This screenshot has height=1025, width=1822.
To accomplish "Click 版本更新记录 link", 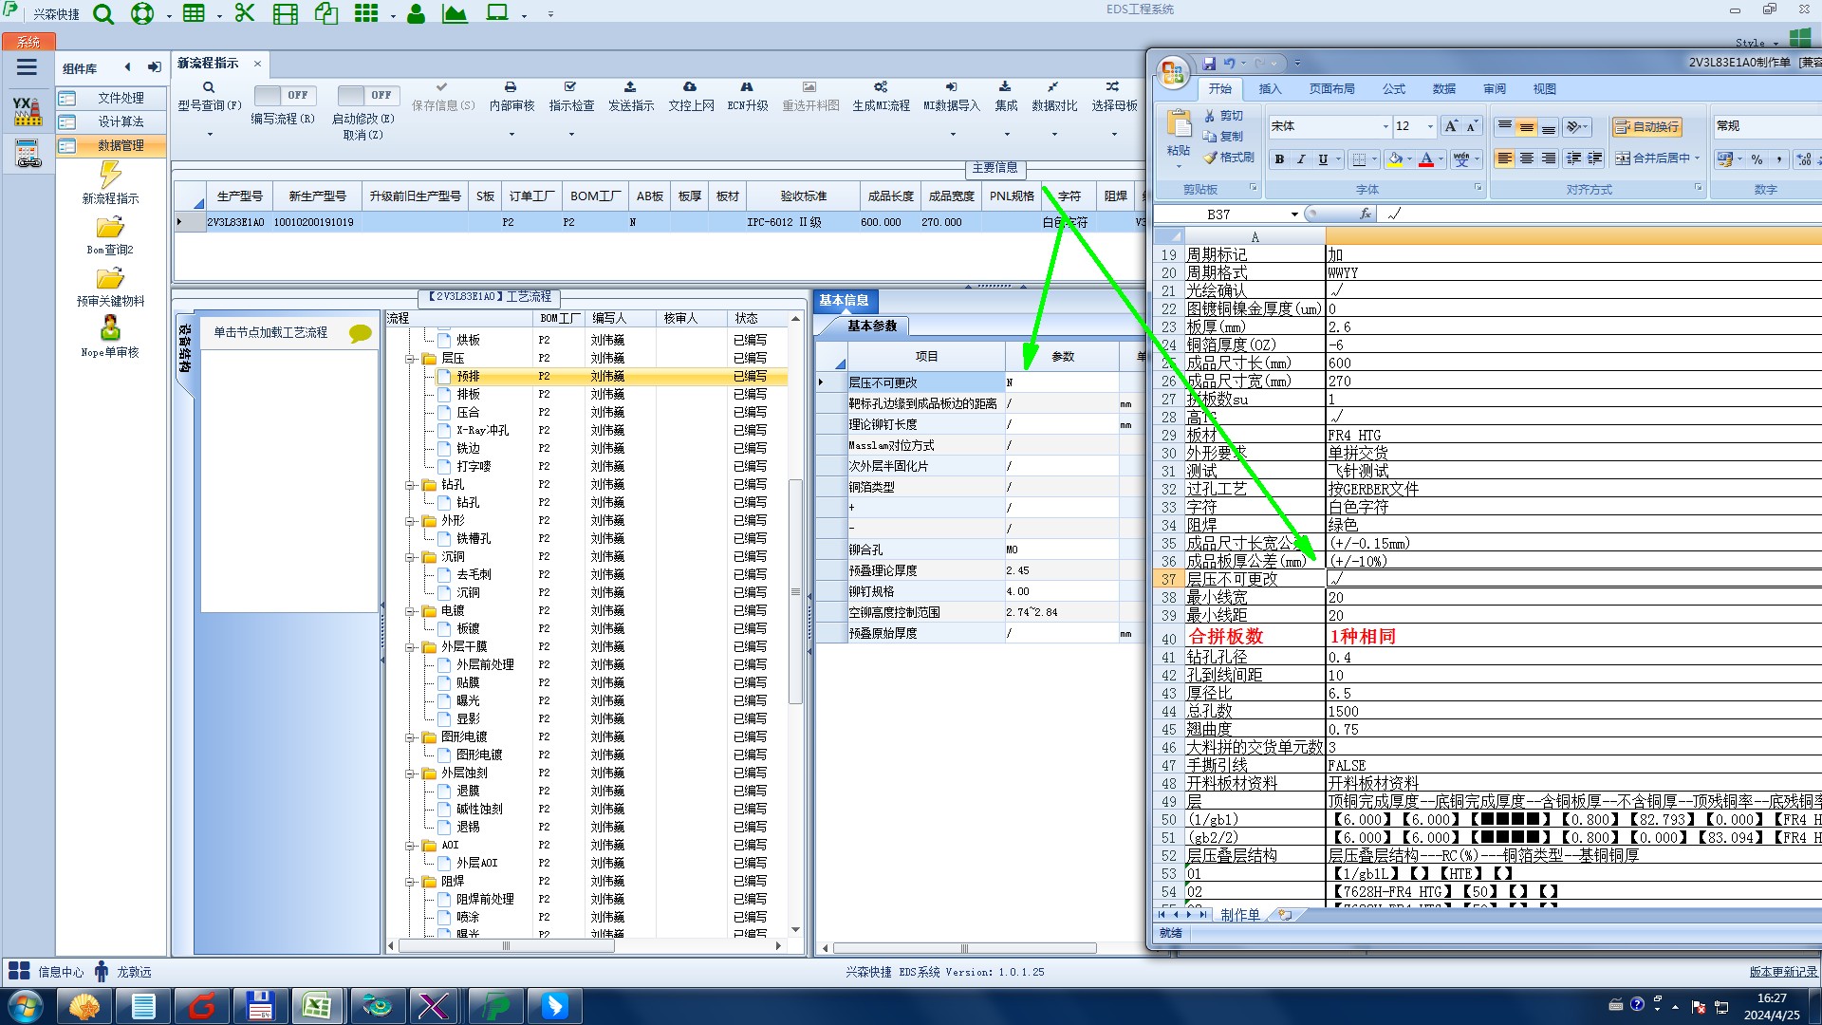I will 1783,972.
